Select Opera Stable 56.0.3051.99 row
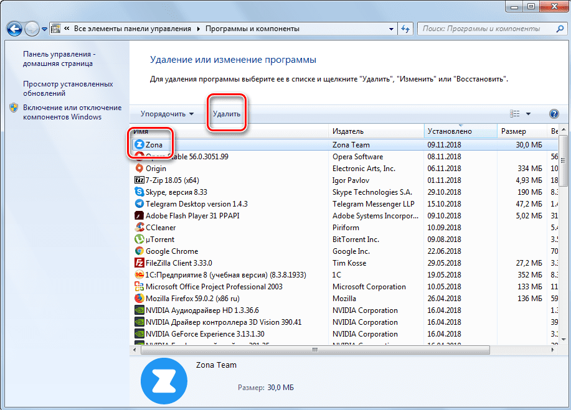The width and height of the screenshot is (571, 410). [344, 156]
